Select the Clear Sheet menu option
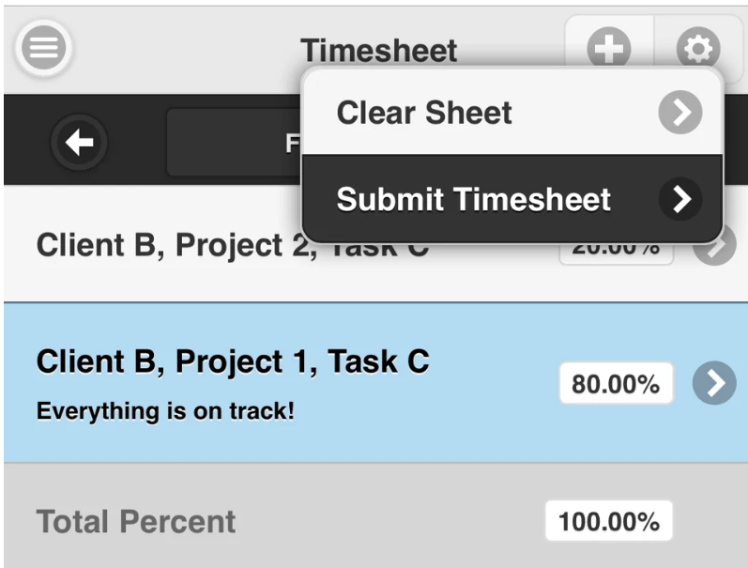Image resolution: width=748 pixels, height=568 pixels. (512, 112)
